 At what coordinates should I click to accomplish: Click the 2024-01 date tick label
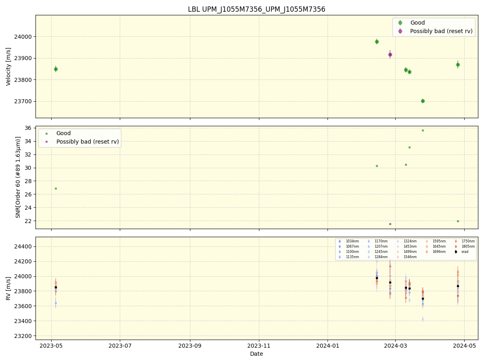328,346
